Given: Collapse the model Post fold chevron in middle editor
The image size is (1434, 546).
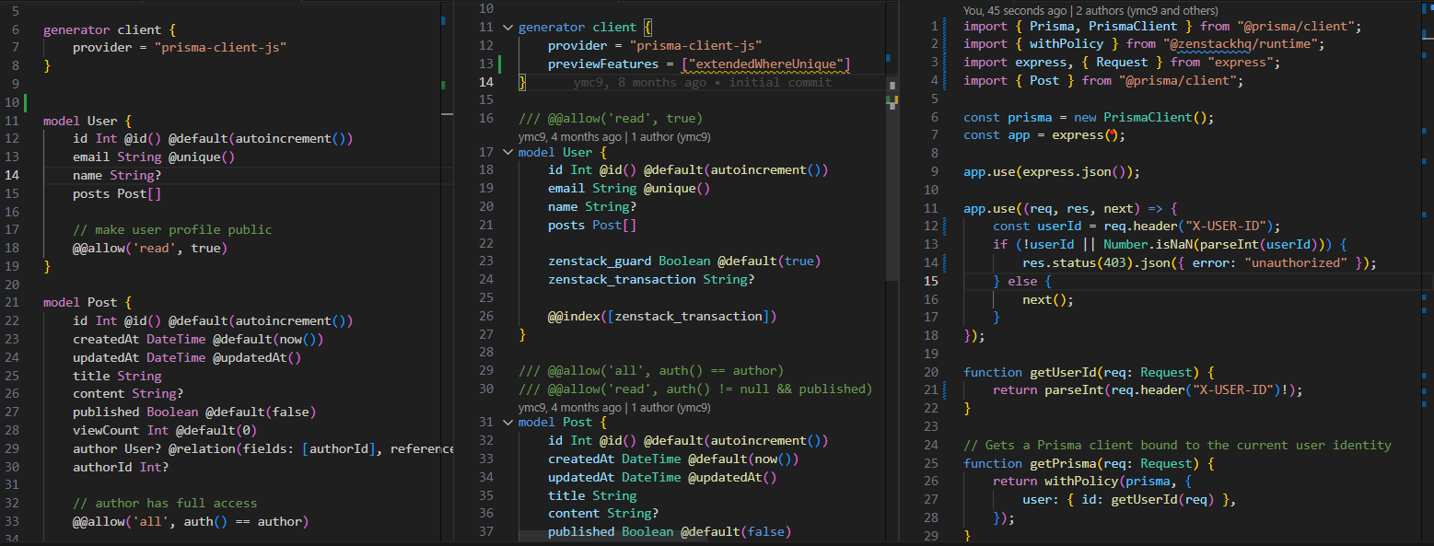Looking at the screenshot, I should (x=507, y=422).
